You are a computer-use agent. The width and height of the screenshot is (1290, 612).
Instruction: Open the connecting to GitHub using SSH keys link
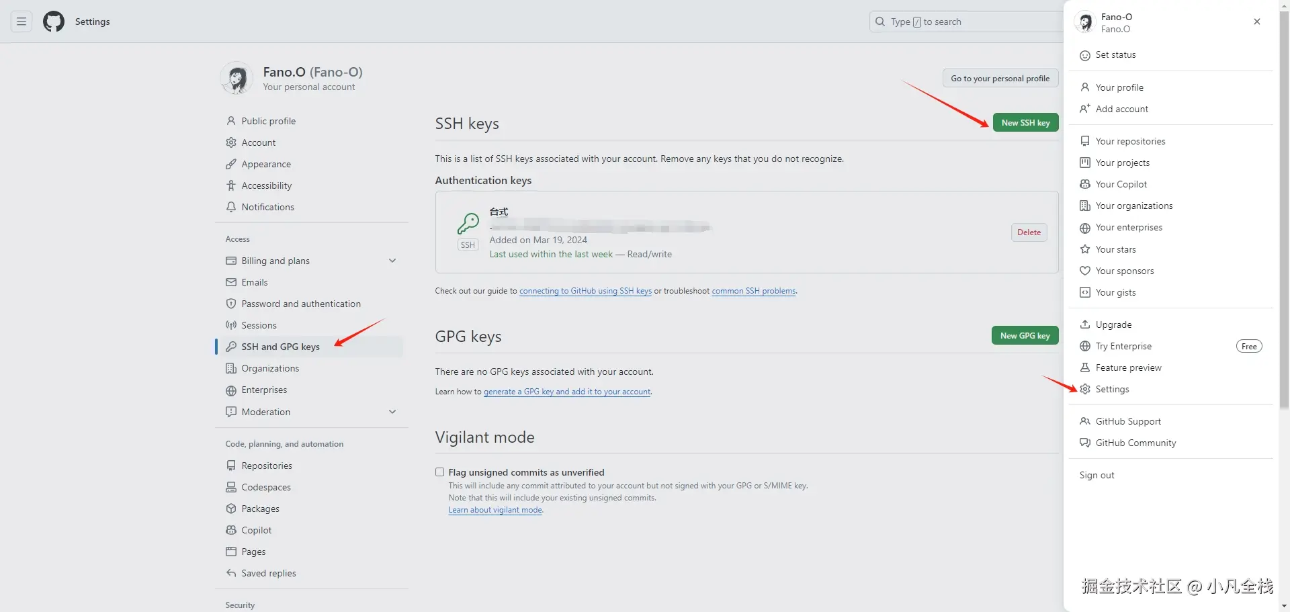coord(585,291)
